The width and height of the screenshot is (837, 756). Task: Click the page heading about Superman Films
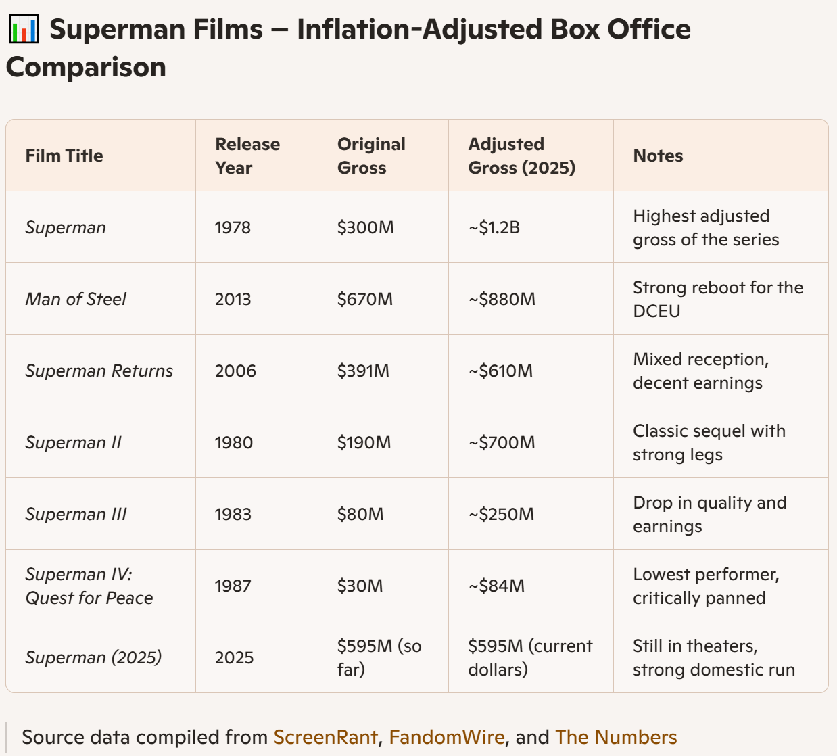349,48
